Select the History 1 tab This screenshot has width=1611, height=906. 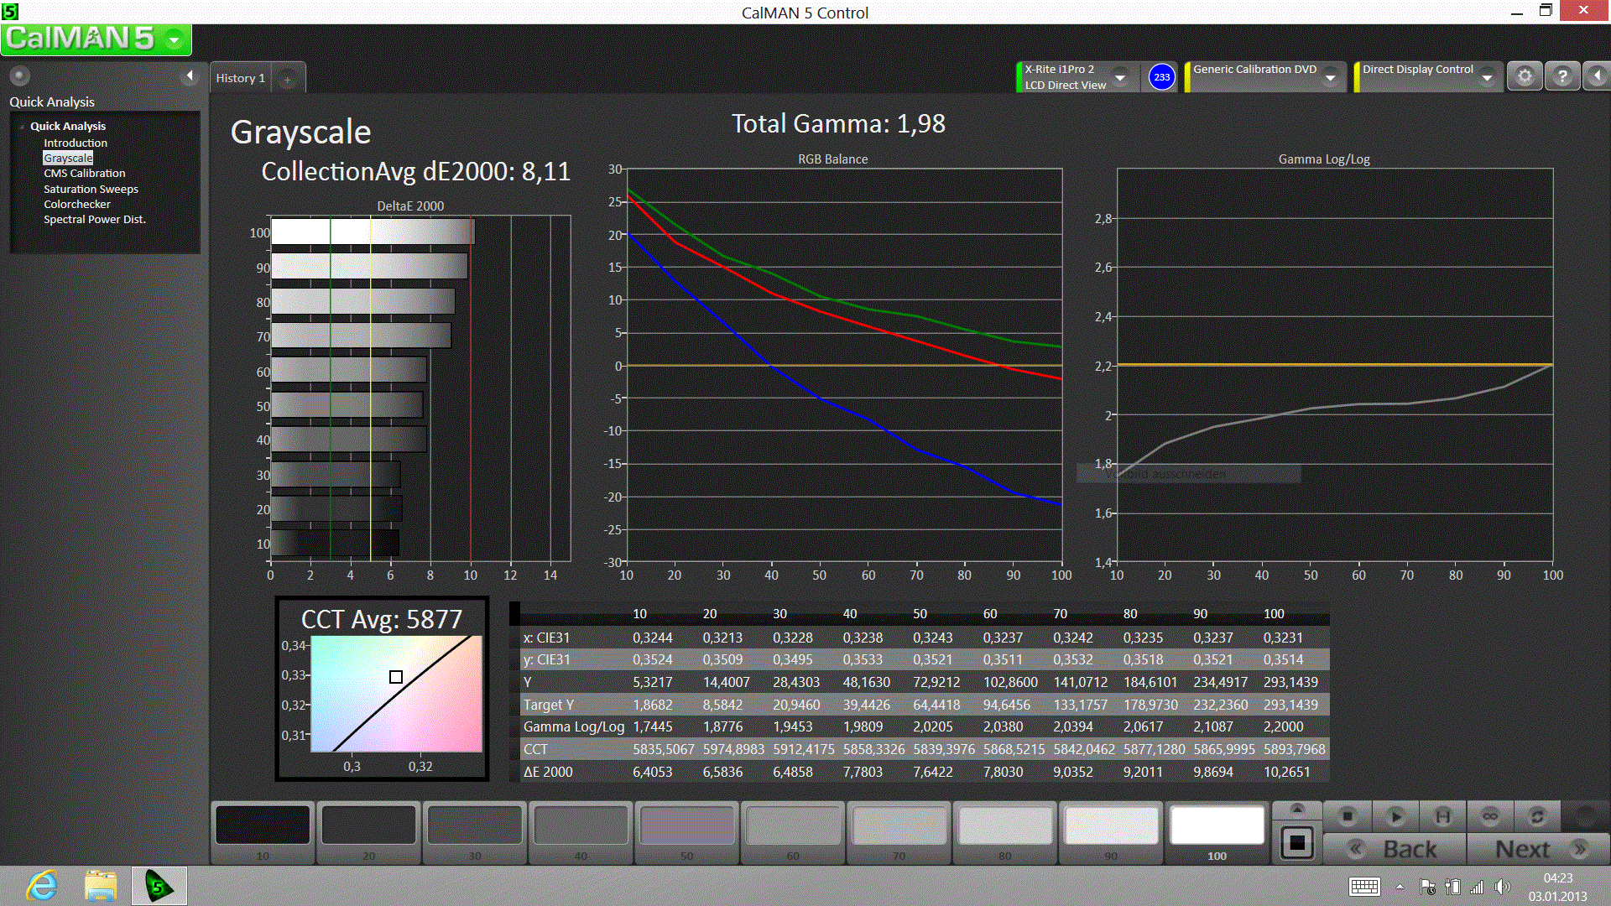(241, 78)
